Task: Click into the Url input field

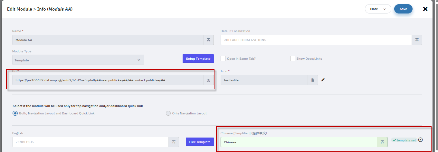Action: coord(108,80)
